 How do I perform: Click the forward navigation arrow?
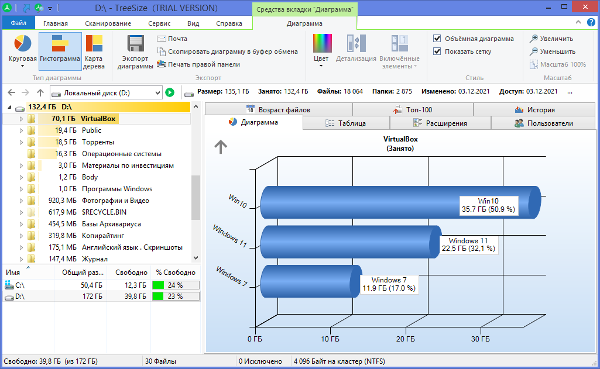coord(25,92)
